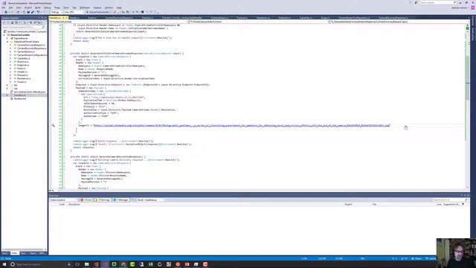
Task: Toggle the Messages filter in Error List
Action: 120,200
